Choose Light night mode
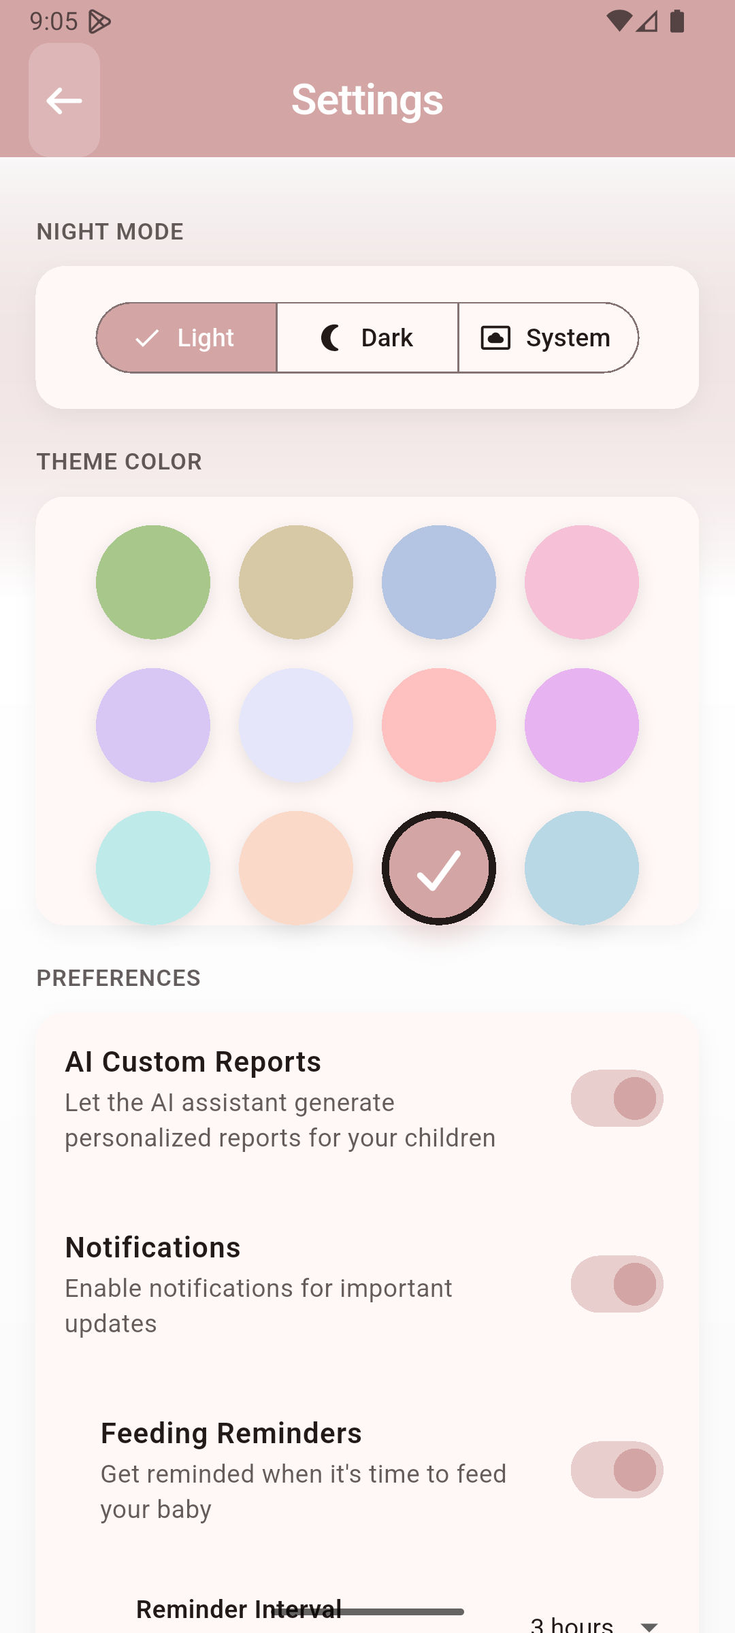This screenshot has width=735, height=1633. coord(186,337)
